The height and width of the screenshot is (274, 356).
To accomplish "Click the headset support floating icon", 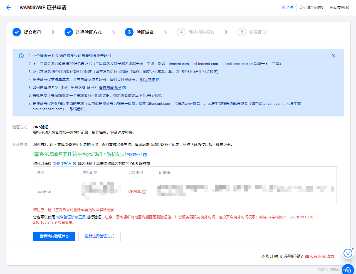I will [348, 269].
